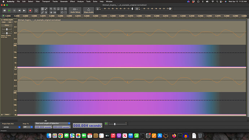Choose the Envelope tool
The image size is (249, 140).
pyautogui.click(x=46, y=9)
